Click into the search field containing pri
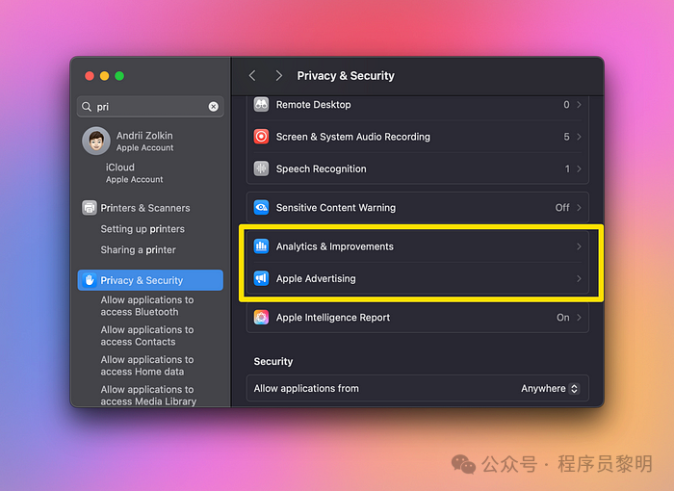This screenshot has height=491, width=674. (x=150, y=107)
